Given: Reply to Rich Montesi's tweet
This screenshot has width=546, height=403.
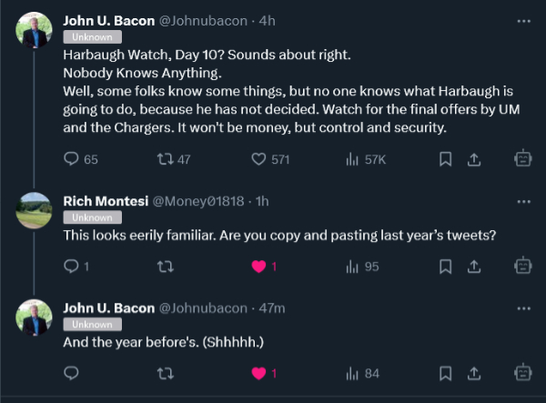Looking at the screenshot, I should 73,267.
